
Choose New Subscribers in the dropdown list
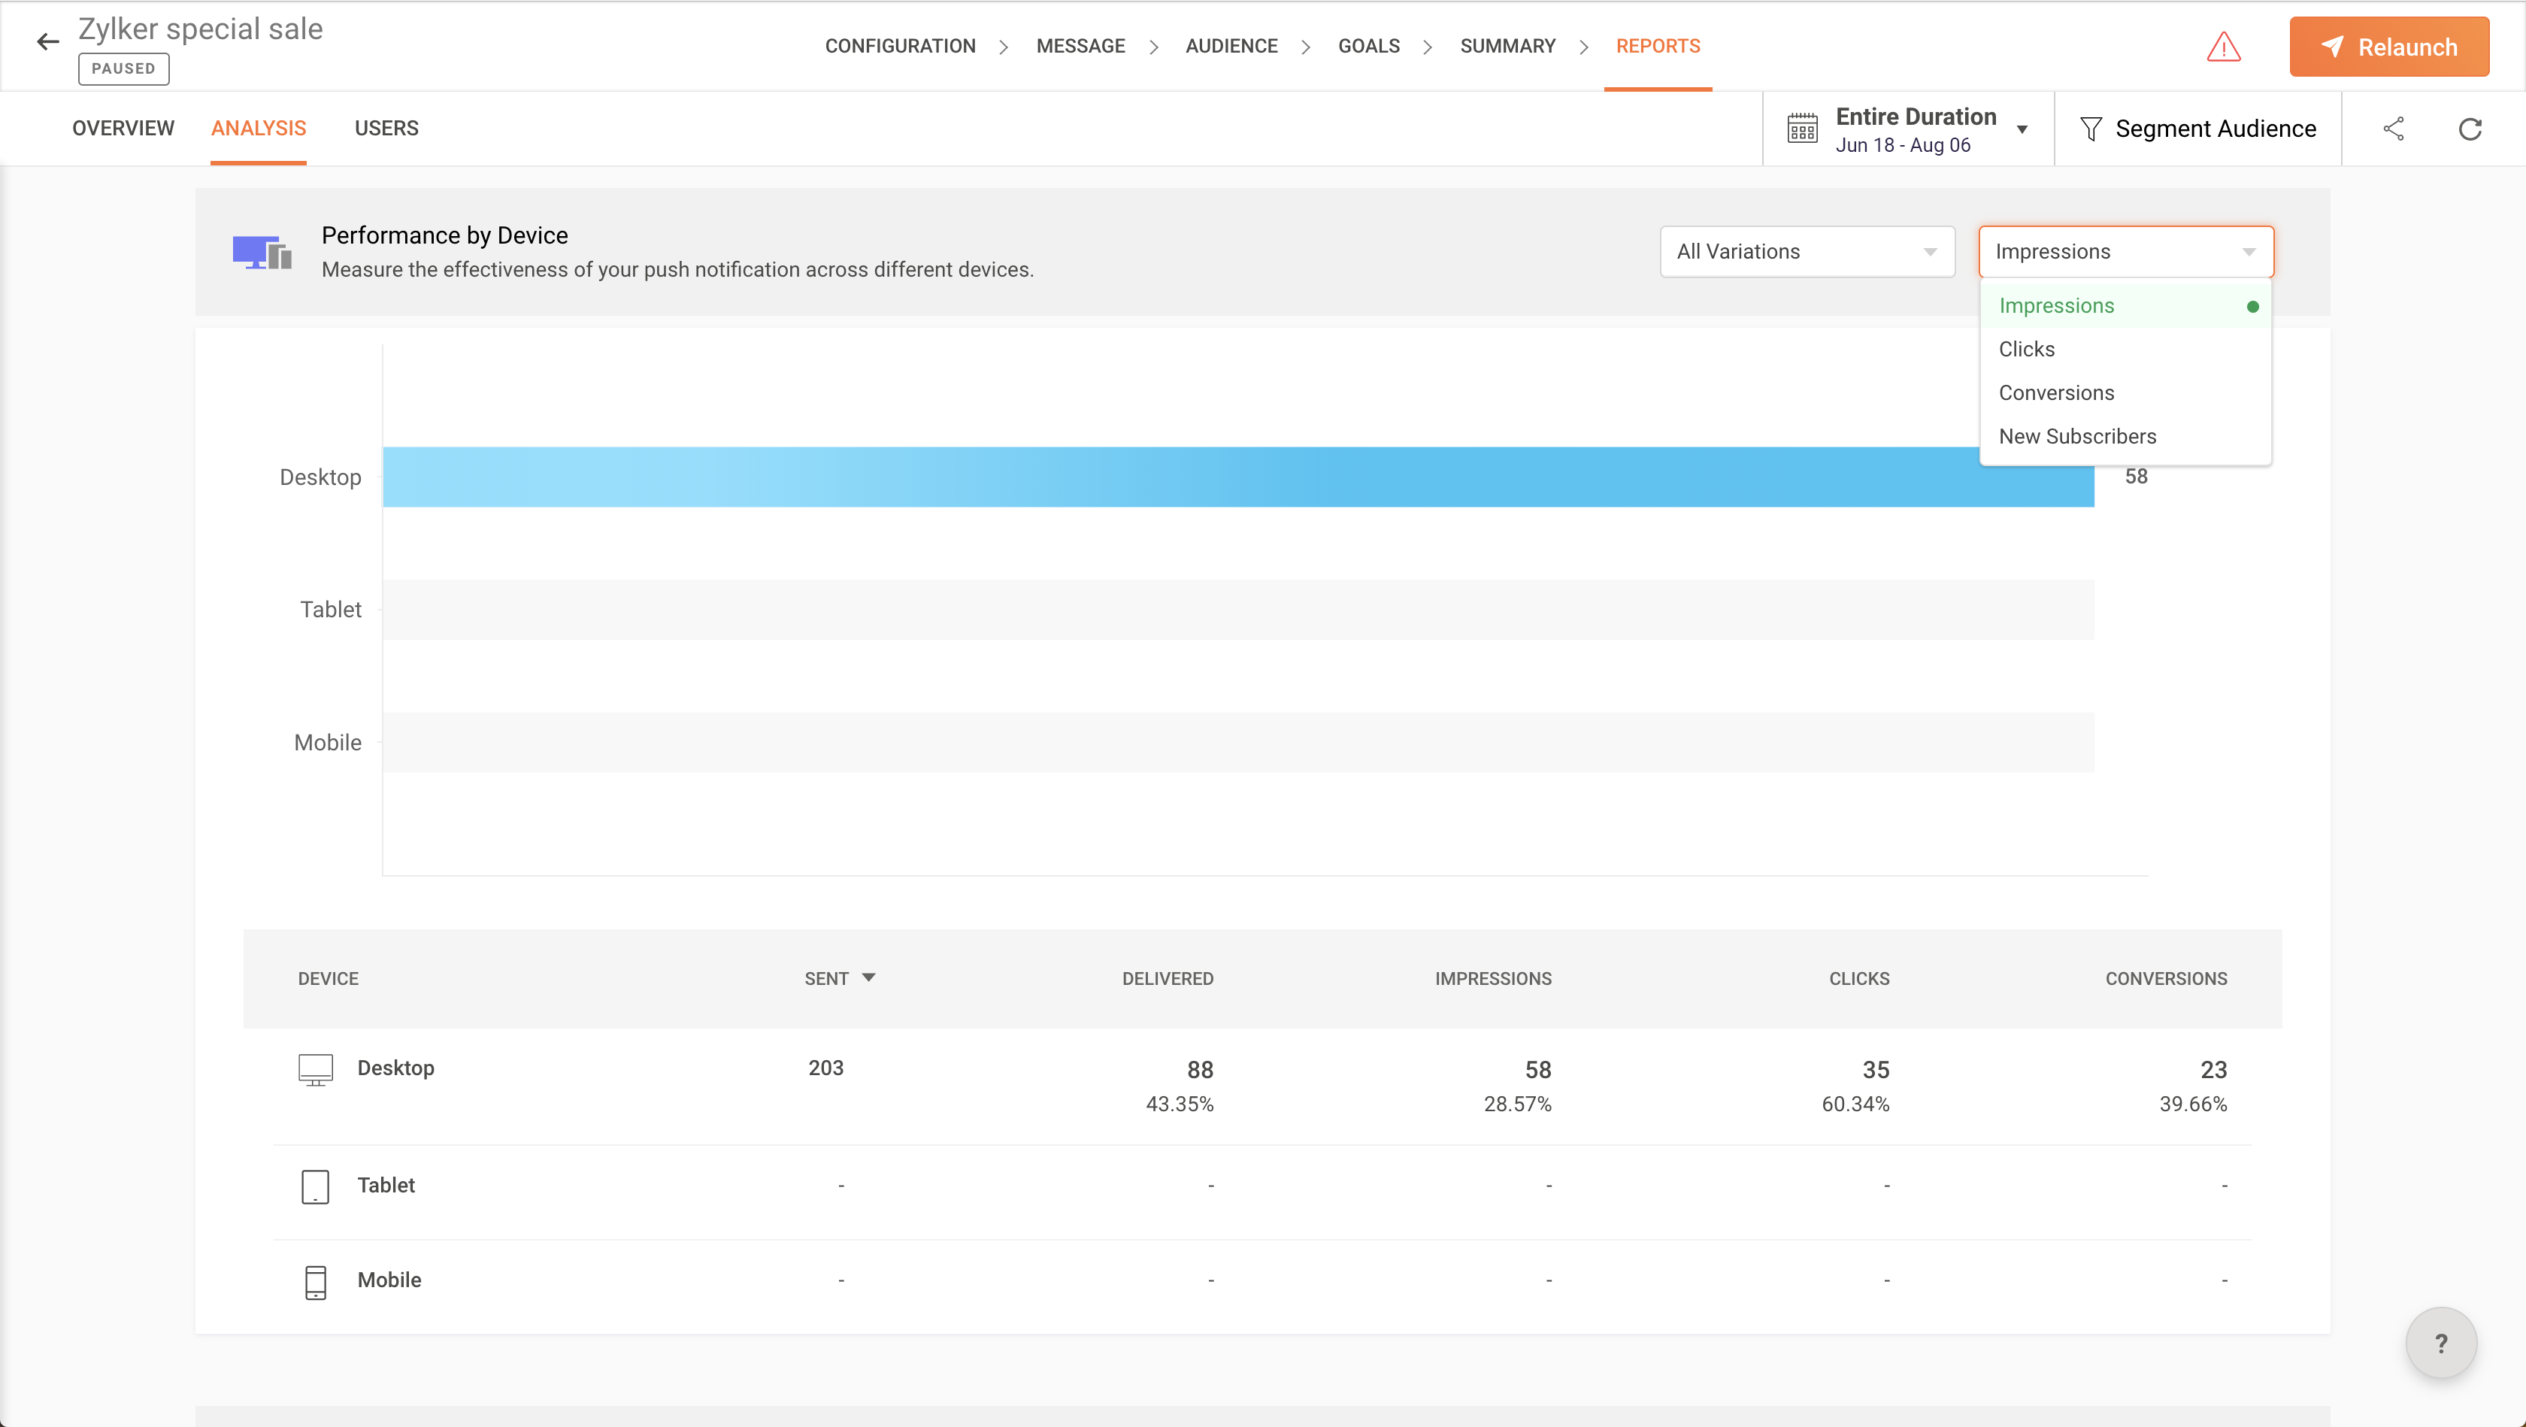(x=2077, y=436)
